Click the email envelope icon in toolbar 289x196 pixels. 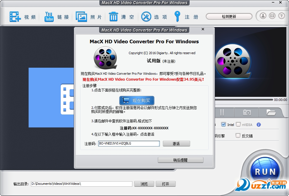272,16
